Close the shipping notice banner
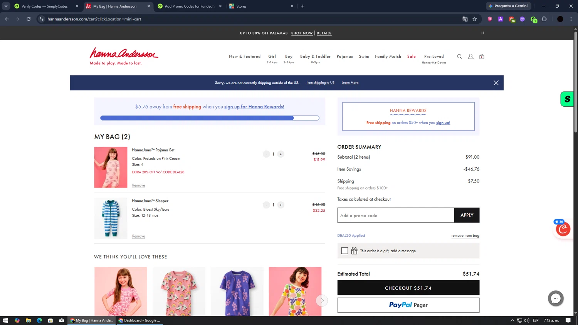 496,83
